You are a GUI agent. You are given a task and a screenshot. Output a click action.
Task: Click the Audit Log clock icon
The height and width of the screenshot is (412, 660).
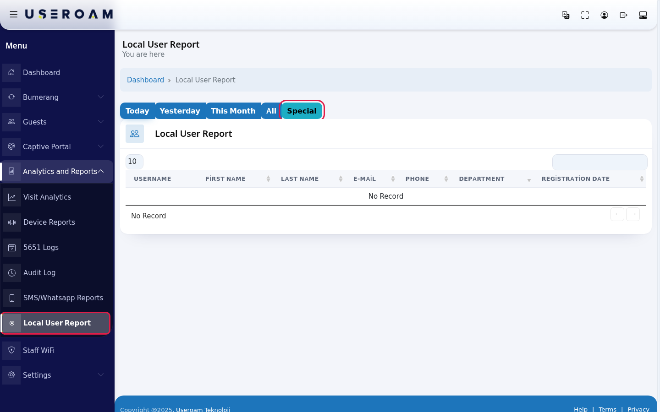click(12, 272)
